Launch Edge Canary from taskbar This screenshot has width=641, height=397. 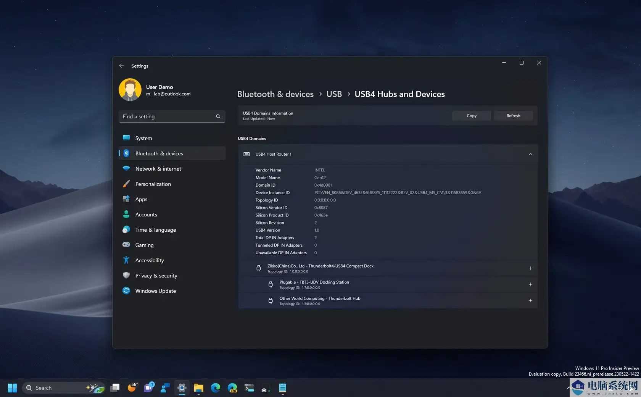pyautogui.click(x=232, y=388)
